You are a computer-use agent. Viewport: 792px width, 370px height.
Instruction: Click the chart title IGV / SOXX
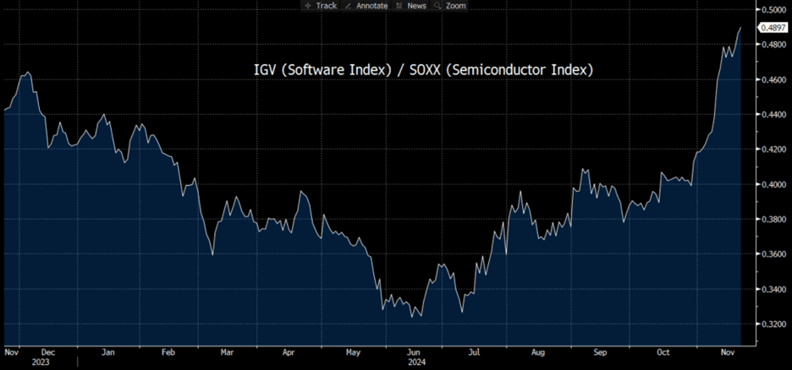tap(423, 70)
